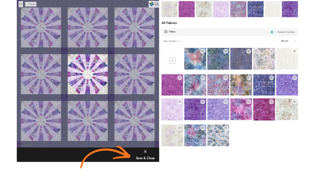The image size is (317, 178).
Task: Toggle the Products I Can Buy switch
Action: click(x=273, y=32)
